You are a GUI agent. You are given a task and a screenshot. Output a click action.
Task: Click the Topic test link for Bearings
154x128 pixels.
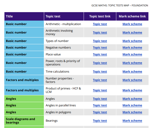(x=100, y=121)
